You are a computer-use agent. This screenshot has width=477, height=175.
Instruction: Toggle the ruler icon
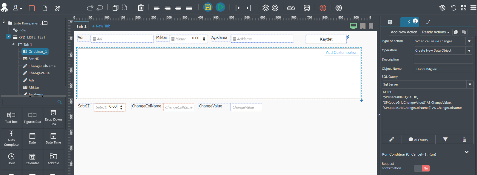tap(291, 8)
